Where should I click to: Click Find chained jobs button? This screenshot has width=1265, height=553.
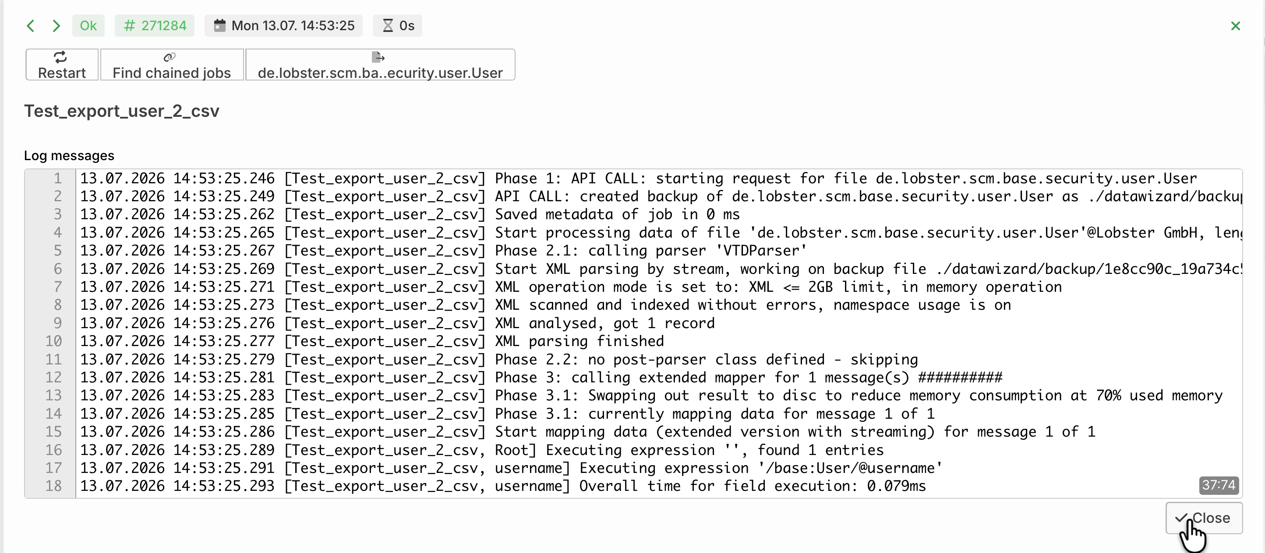[172, 65]
